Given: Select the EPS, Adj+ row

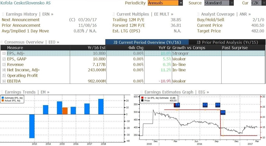Looking at the screenshot, I should click(x=133, y=53).
